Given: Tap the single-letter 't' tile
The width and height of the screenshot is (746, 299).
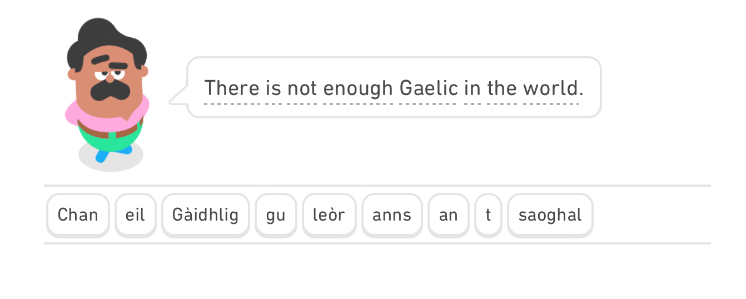Looking at the screenshot, I should click(488, 215).
